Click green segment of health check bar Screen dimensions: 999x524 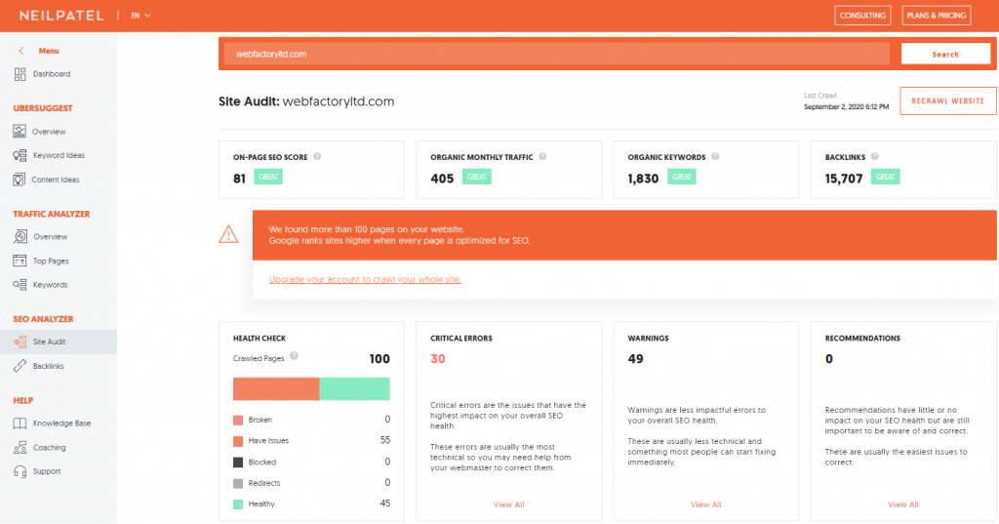[354, 389]
